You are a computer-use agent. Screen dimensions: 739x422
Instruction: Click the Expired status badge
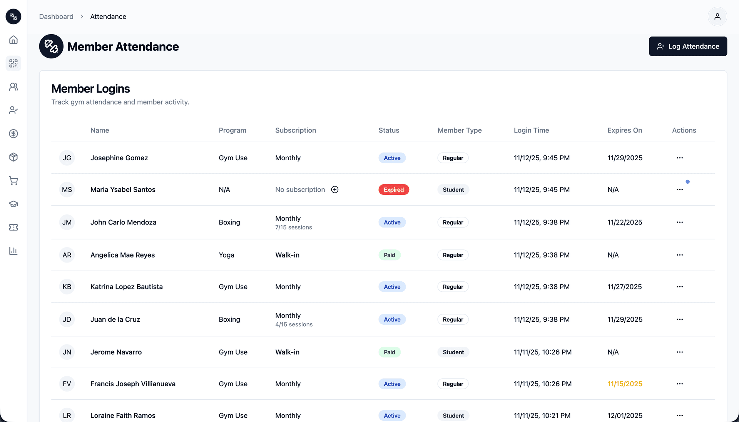pos(393,190)
